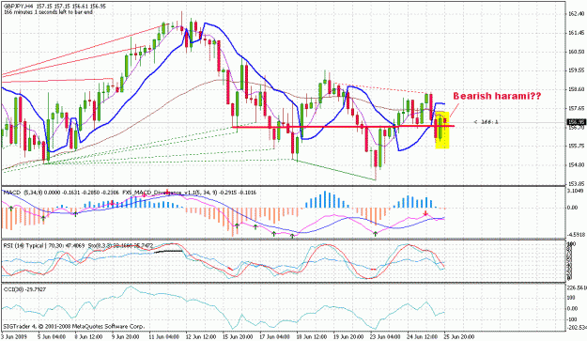Image resolution: width=587 pixels, height=341 pixels.
Task: Click the 3.1049 MACD scale value
Action: coord(576,191)
